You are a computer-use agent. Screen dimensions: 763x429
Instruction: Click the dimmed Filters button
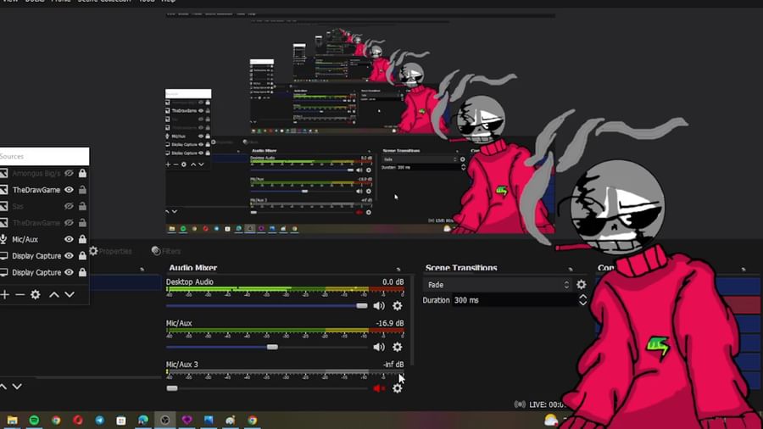(x=166, y=252)
